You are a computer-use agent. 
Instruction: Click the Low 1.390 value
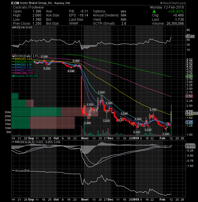(x=27, y=20)
